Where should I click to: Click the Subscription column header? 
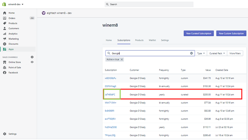[111, 70]
